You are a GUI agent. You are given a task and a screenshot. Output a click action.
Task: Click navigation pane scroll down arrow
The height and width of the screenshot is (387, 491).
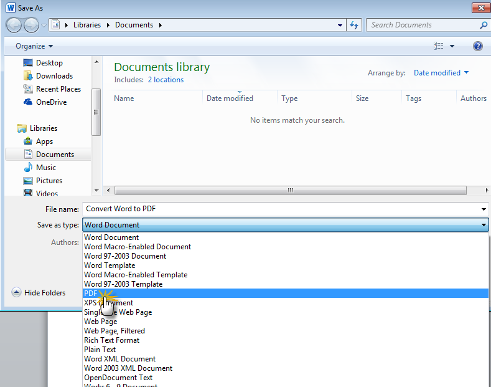[96, 190]
